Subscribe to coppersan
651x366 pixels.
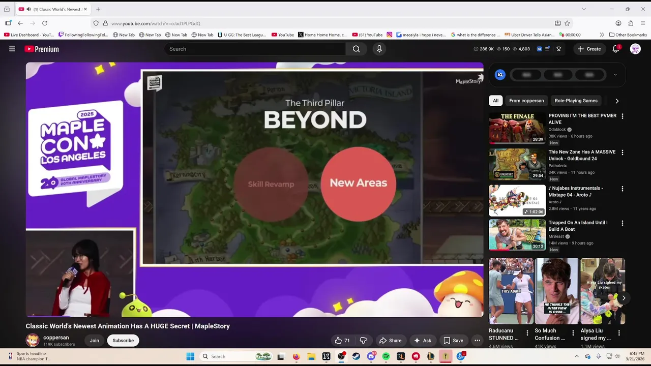tap(123, 341)
